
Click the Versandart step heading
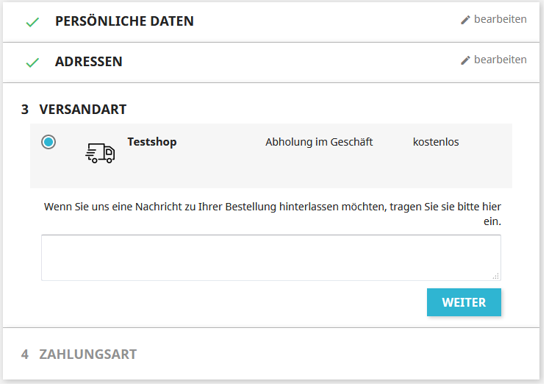(x=82, y=110)
